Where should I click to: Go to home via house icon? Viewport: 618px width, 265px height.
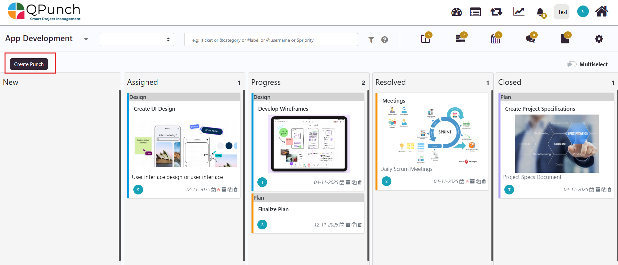(x=601, y=12)
